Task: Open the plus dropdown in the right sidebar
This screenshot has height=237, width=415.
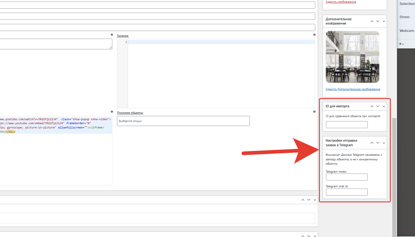Action: [x=401, y=44]
